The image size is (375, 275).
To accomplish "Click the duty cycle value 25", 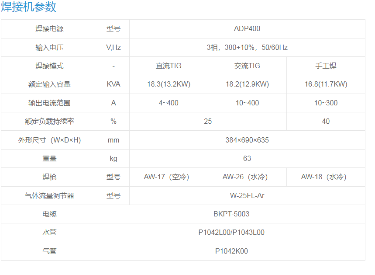I will (208, 122).
